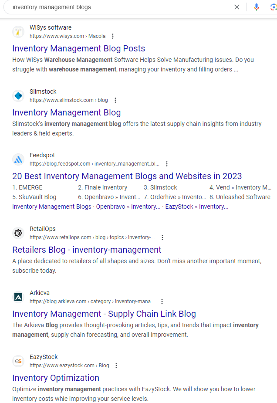Clear the search box with X icon
277x403 pixels.
point(237,7)
